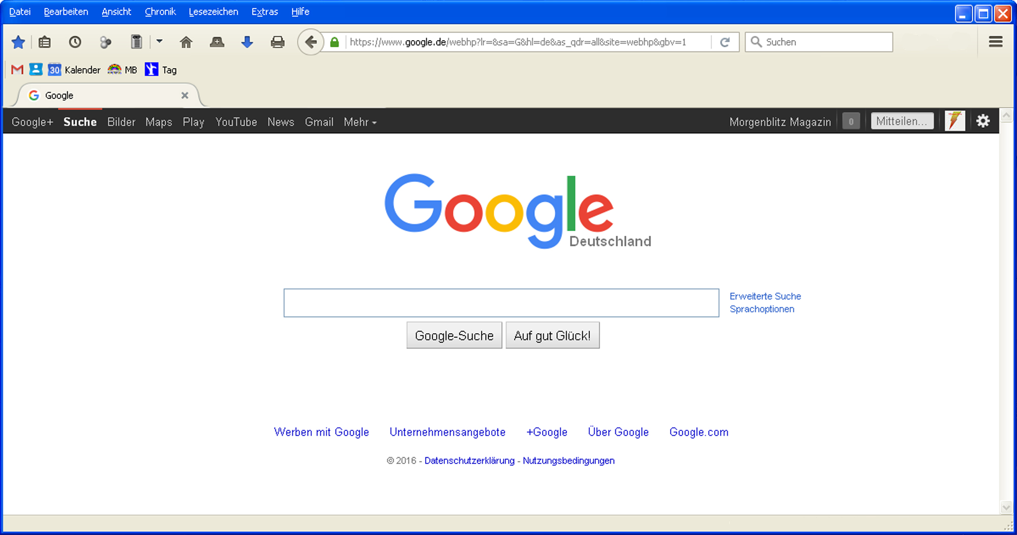
Task: Focus the main Google search box
Action: click(501, 303)
